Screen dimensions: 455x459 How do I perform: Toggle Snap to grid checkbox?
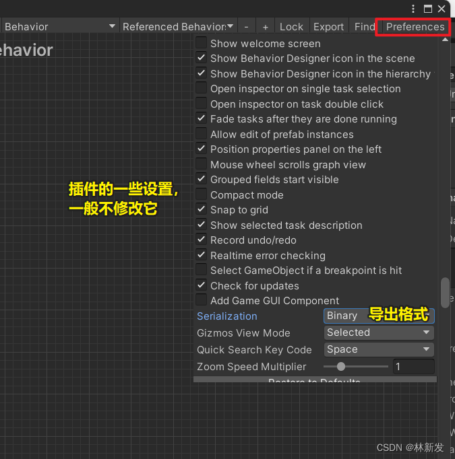[x=202, y=209]
